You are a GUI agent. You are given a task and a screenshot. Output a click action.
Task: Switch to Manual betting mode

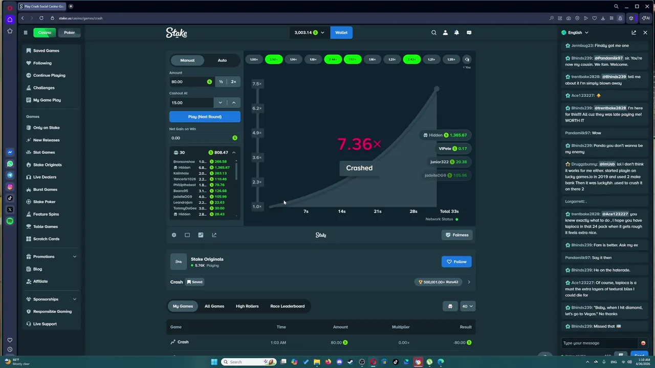[x=187, y=60]
